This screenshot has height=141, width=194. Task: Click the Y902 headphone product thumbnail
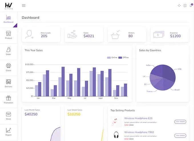click(116, 135)
